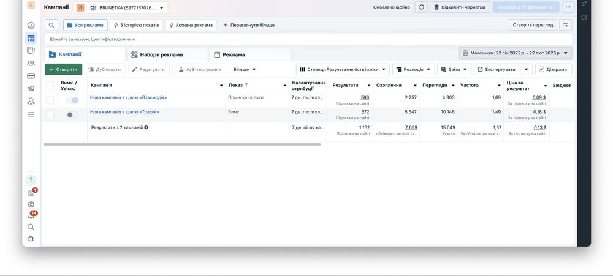Open the Billing credit card icon in sidebar
The image size is (613, 276).
31,76
